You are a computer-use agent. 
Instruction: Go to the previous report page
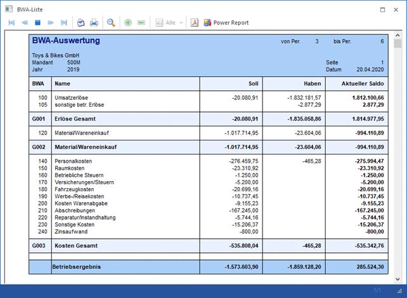click(x=25, y=23)
